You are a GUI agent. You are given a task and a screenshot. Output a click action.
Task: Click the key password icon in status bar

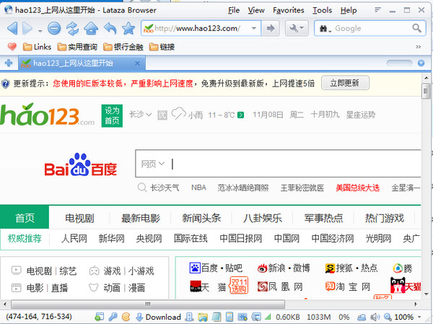[x=113, y=317]
